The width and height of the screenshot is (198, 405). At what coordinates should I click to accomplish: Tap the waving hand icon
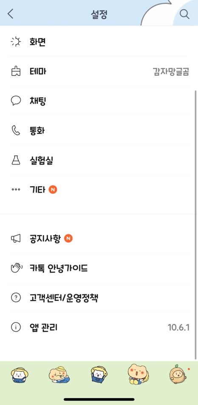(16, 268)
